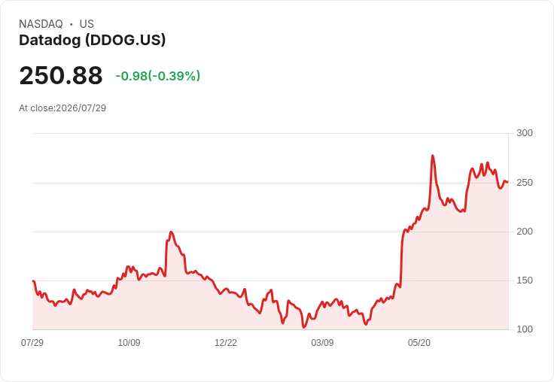Click the 12/22 x-axis date label
The image size is (554, 382).
click(226, 342)
